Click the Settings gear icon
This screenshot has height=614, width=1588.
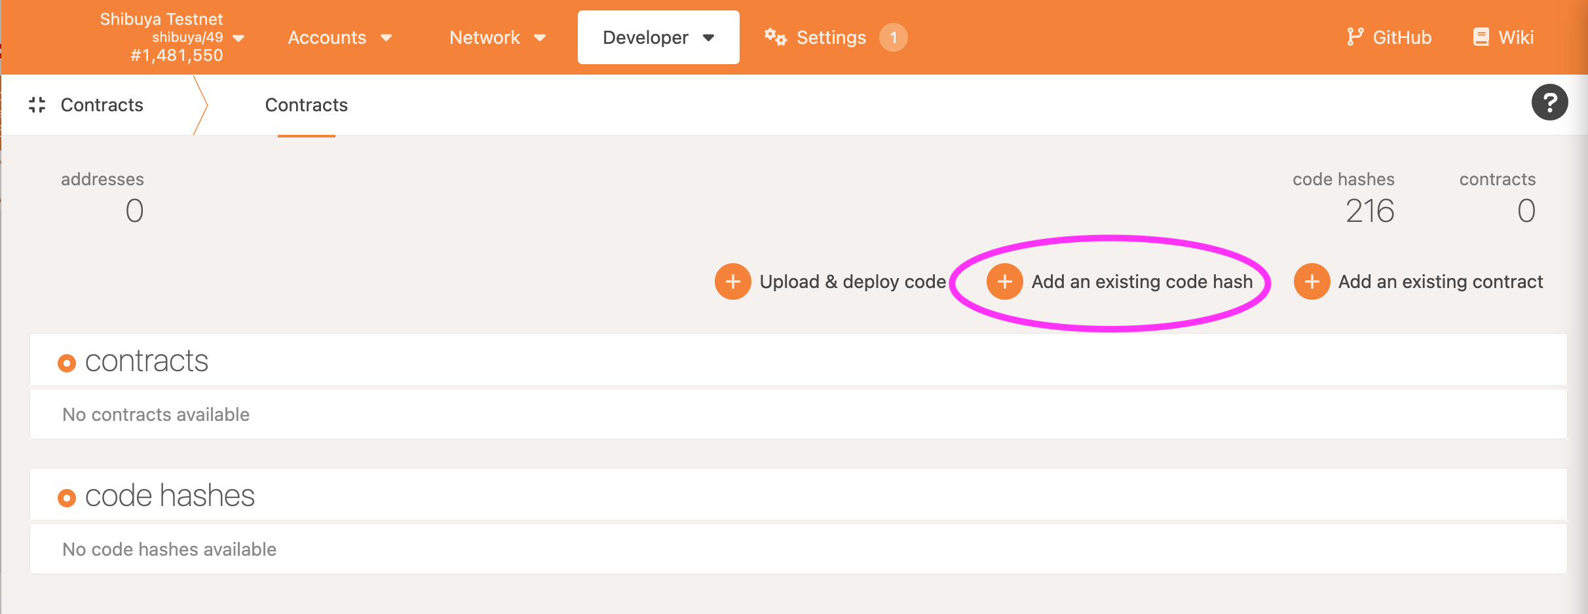(x=775, y=37)
